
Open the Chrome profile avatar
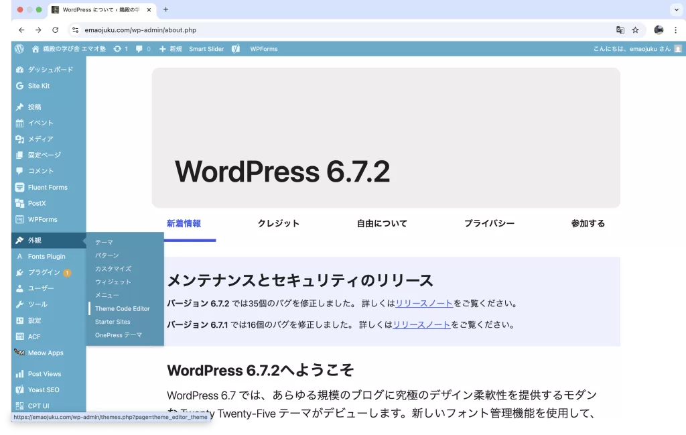pos(659,29)
